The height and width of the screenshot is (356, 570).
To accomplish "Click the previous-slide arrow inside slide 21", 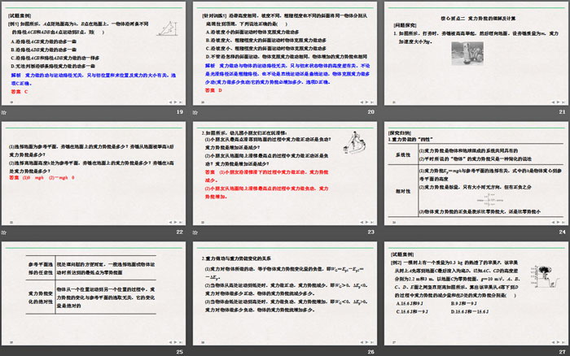I will pyautogui.click(x=553, y=102).
